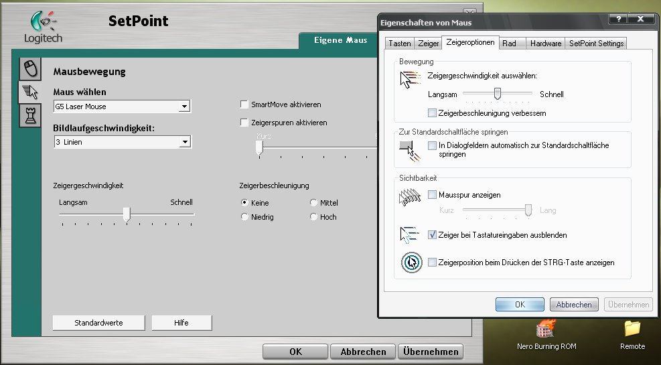Open the Nero Burning ROM desktop icon

pyautogui.click(x=546, y=336)
